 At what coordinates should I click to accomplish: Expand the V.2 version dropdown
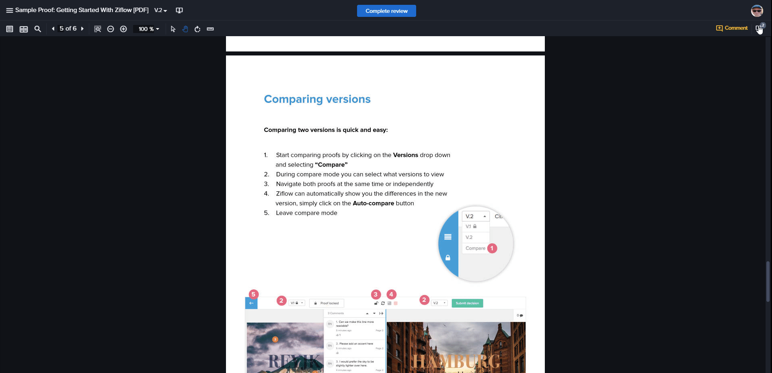point(160,10)
